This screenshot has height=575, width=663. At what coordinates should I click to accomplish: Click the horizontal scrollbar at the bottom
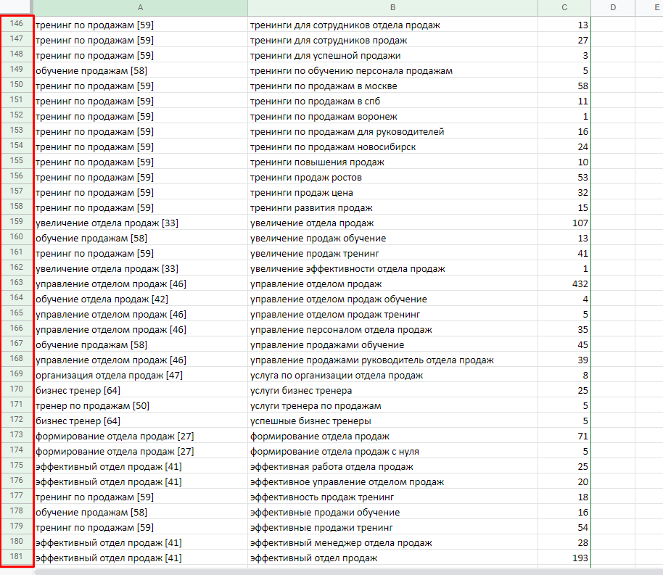click(347, 572)
